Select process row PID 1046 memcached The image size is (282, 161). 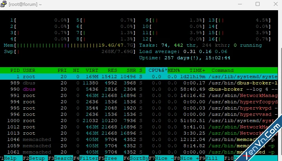[139, 139]
